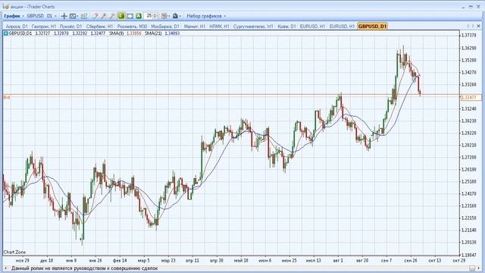
Task: Click the bar spacing field showing 25
Action: (149, 16)
